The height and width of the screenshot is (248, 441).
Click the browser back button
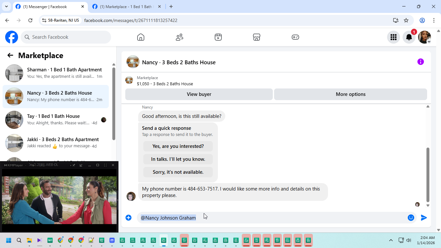7,20
